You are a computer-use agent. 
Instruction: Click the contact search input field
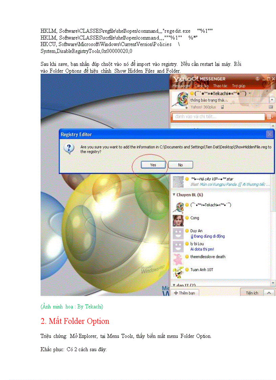click(x=218, y=117)
